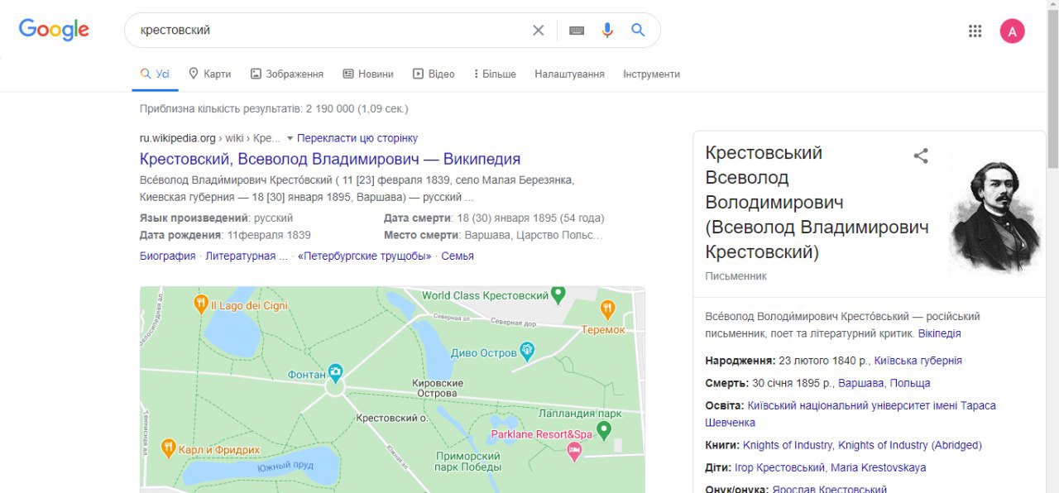Click the Кировские Острова map label

click(438, 388)
